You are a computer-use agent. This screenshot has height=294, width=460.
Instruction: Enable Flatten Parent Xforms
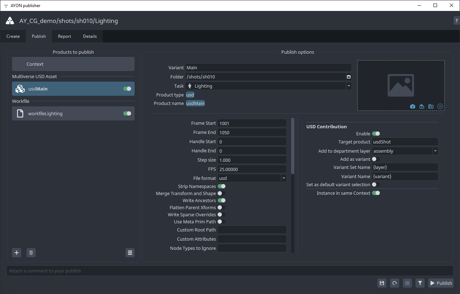pyautogui.click(x=222, y=207)
